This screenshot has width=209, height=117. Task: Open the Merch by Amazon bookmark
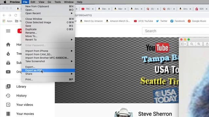point(91,21)
